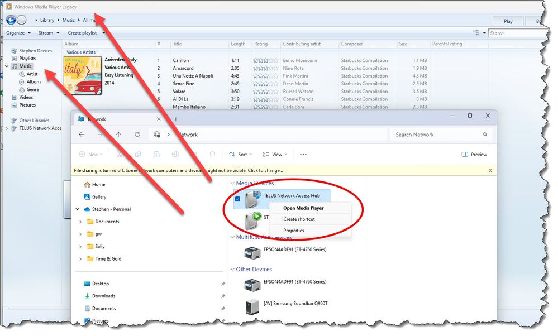558x336 pixels.
Task: Click the Arrivederci Italy album cover
Action: (x=83, y=75)
